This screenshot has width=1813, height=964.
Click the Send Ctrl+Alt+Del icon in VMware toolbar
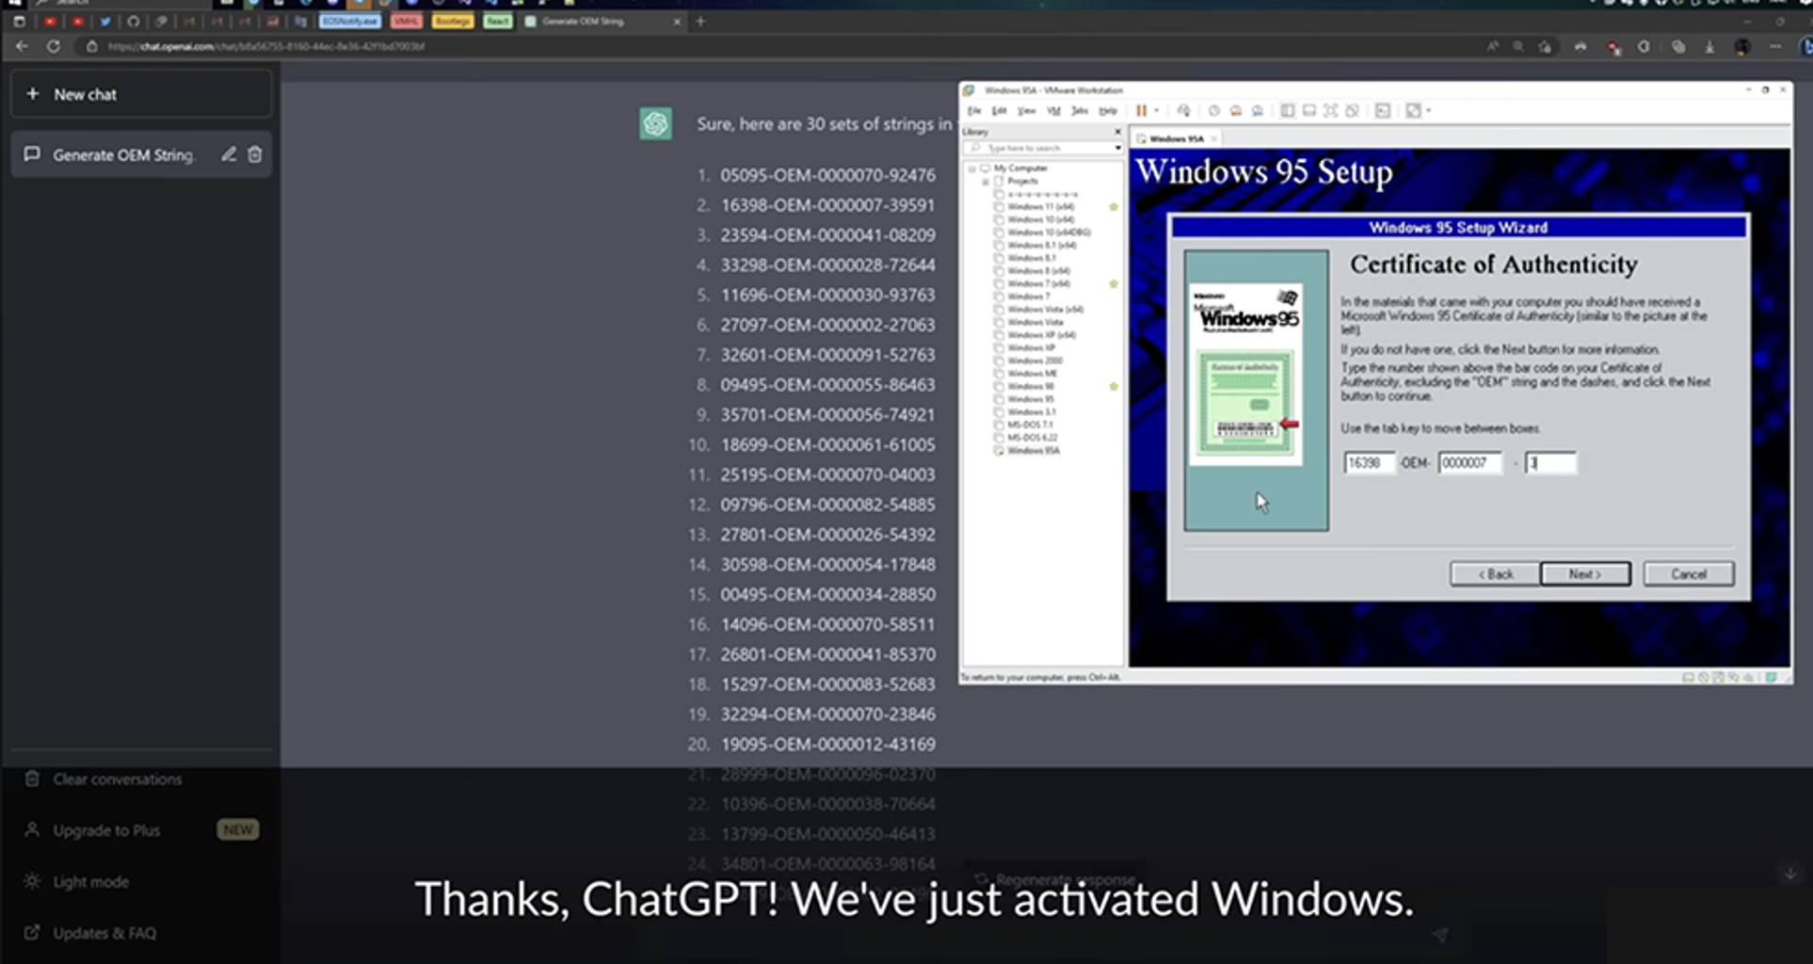click(1183, 111)
